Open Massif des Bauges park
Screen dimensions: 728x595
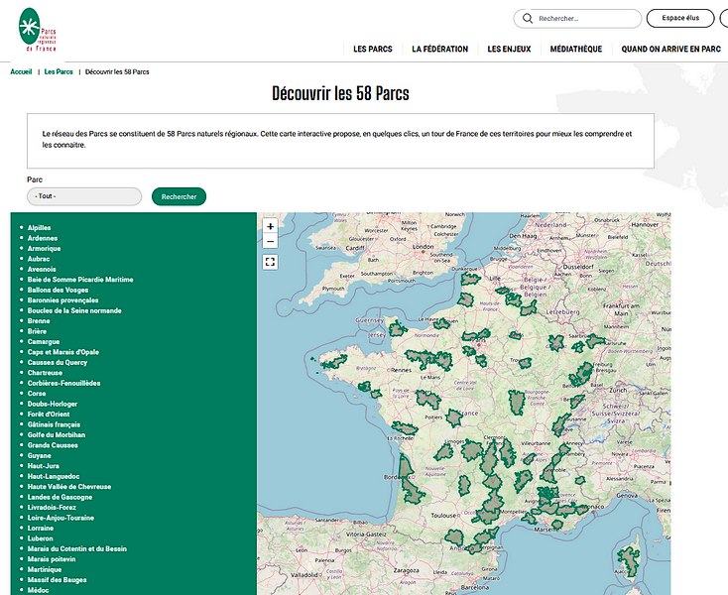tap(58, 580)
